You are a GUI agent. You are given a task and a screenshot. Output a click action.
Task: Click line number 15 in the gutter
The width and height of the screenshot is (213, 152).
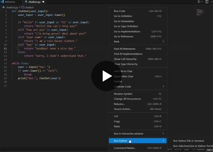(5, 63)
